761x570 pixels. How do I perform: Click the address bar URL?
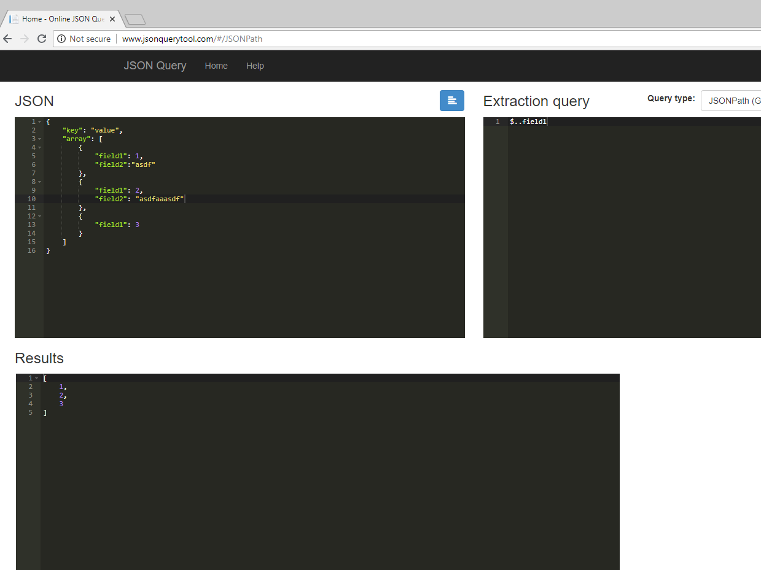(x=192, y=39)
